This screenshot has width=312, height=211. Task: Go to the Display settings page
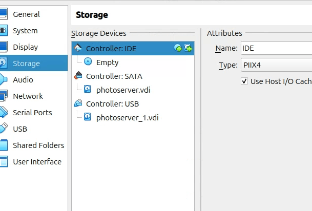(x=25, y=47)
